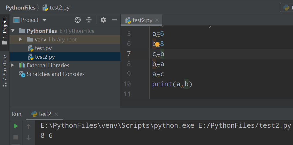Expand External Libraries
Viewport: 293px width, 145px height.
[x=12, y=65]
